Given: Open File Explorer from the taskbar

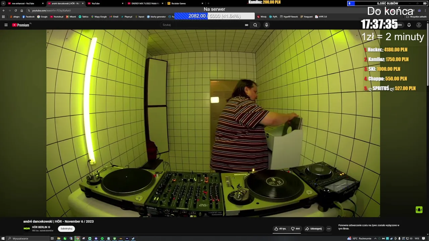Looking at the screenshot, I should point(59,239).
